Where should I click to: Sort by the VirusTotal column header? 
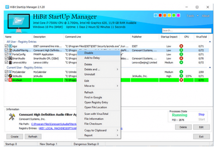click(201, 37)
